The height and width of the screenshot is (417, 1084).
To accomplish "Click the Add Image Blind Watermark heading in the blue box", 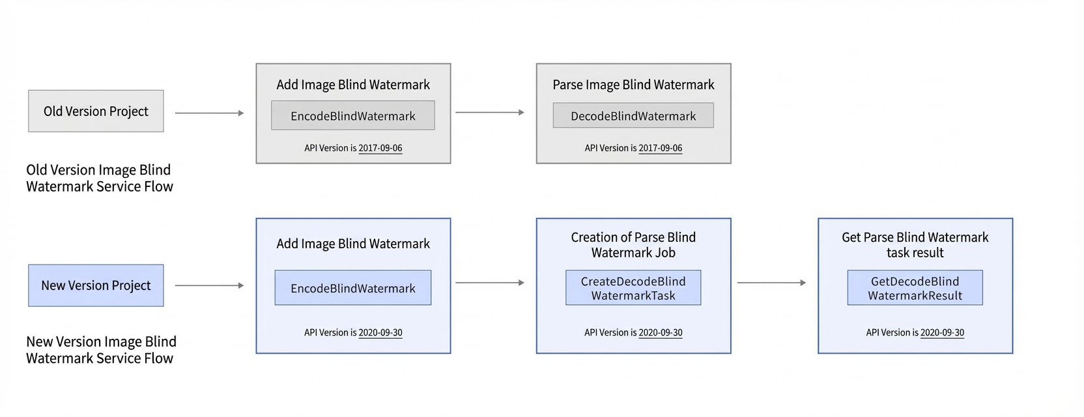I will 353,244.
